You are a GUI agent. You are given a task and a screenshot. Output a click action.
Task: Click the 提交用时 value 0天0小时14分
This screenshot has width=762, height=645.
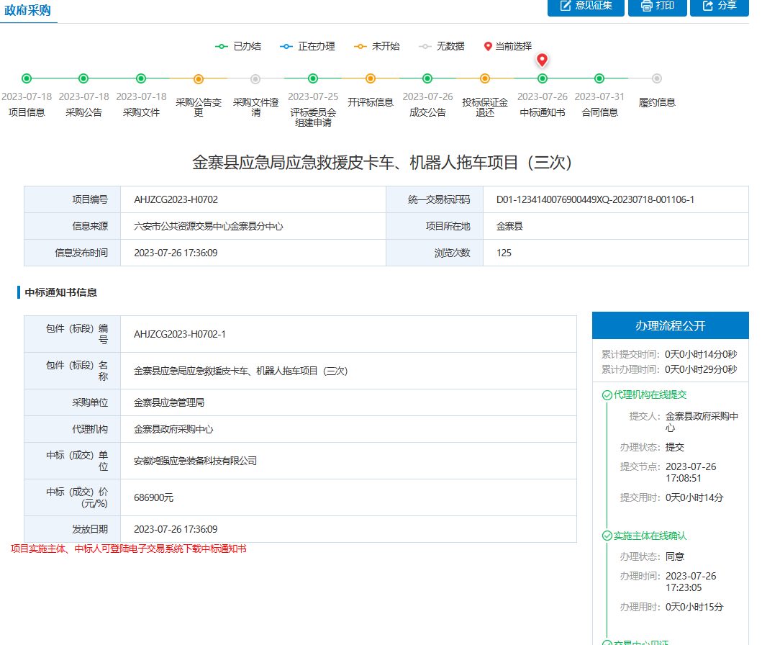694,497
